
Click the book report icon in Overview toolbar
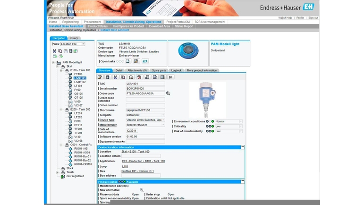click(162, 77)
